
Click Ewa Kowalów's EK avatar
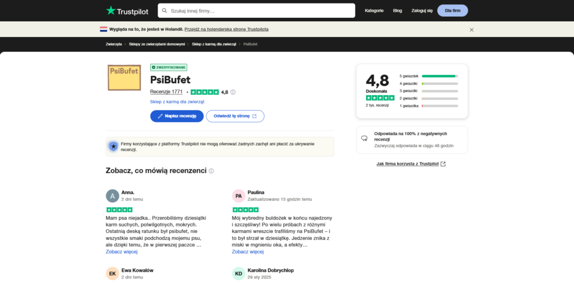[x=112, y=273]
